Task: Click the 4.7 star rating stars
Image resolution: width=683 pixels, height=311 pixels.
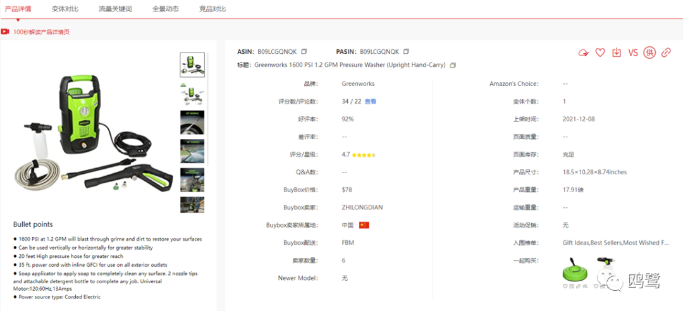Action: [364, 155]
